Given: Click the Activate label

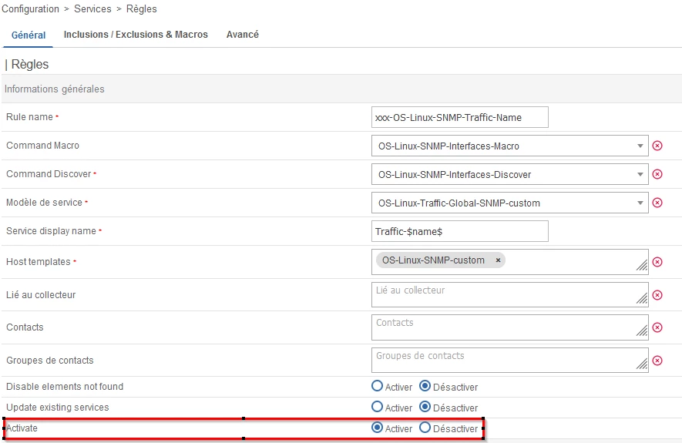Looking at the screenshot, I should [22, 428].
